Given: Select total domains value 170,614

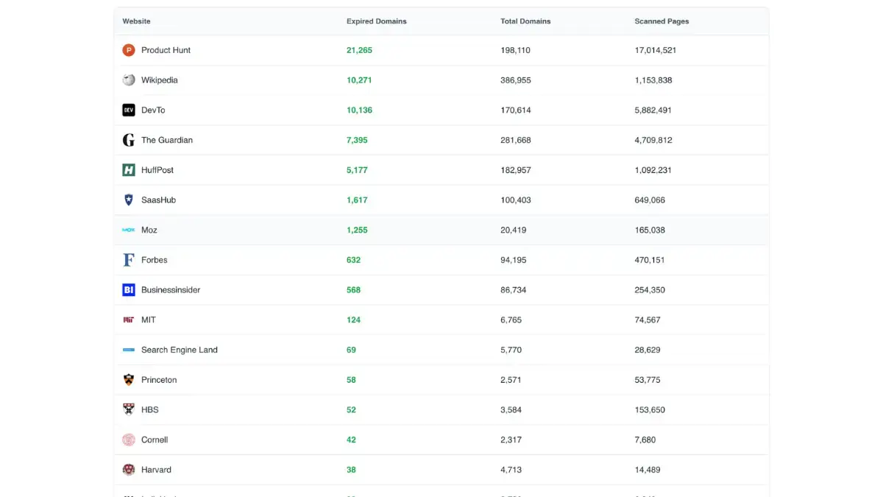Looking at the screenshot, I should (516, 110).
